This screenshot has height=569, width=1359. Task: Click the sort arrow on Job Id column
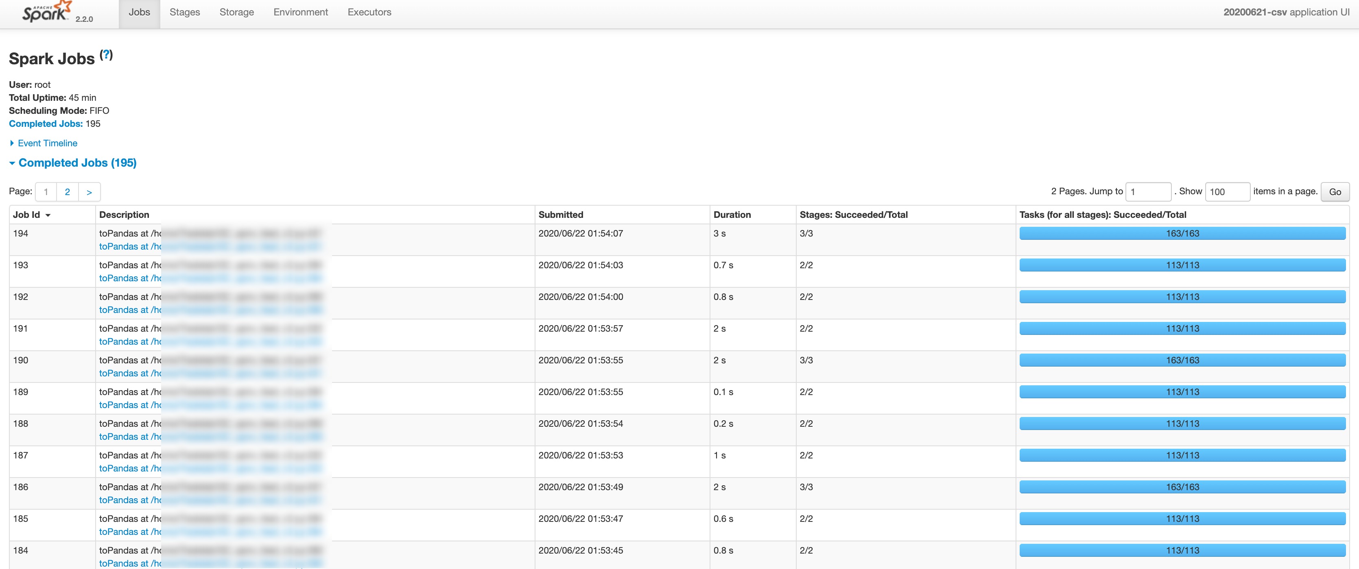point(48,215)
